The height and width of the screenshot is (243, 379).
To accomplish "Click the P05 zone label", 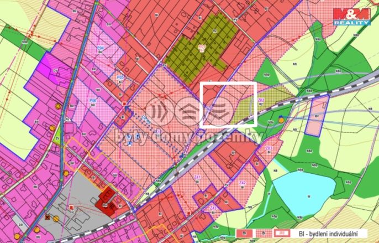I will coord(120,77).
